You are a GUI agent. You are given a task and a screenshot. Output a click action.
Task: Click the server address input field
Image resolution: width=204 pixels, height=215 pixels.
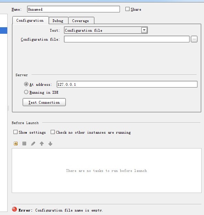[127, 84]
